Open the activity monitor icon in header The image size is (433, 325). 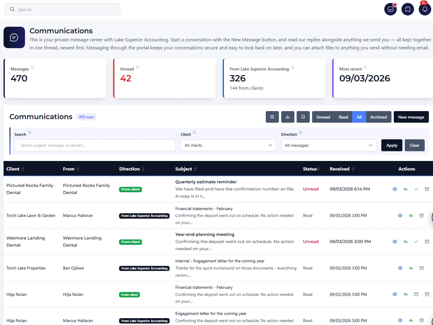390,9
